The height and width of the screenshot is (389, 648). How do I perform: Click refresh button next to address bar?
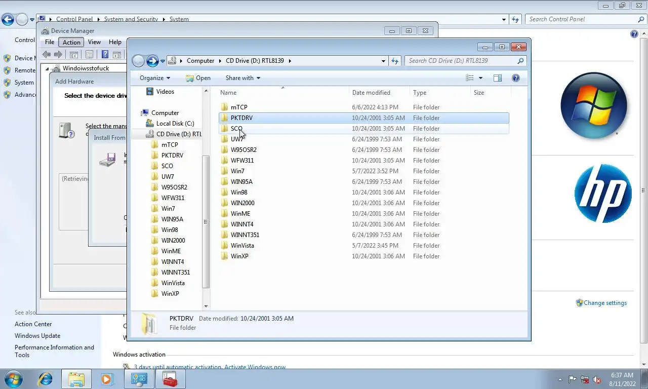pos(395,61)
